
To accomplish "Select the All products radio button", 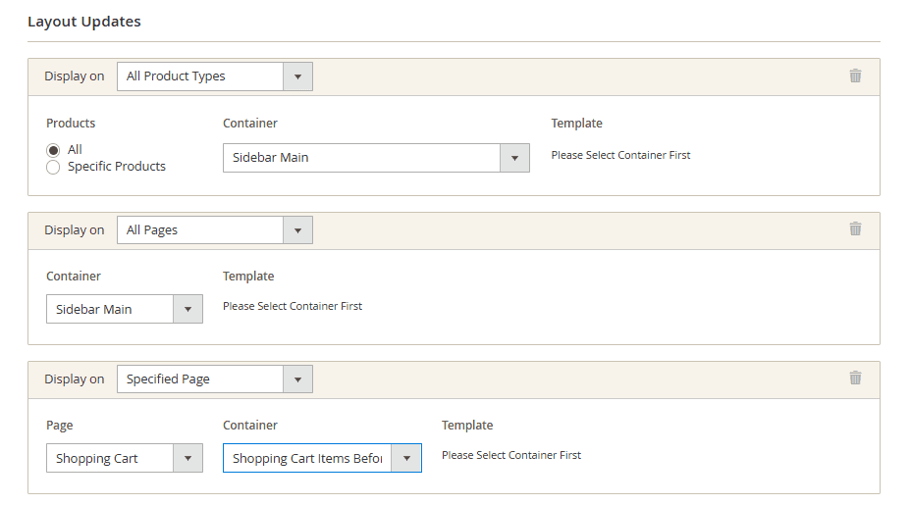I will [53, 150].
